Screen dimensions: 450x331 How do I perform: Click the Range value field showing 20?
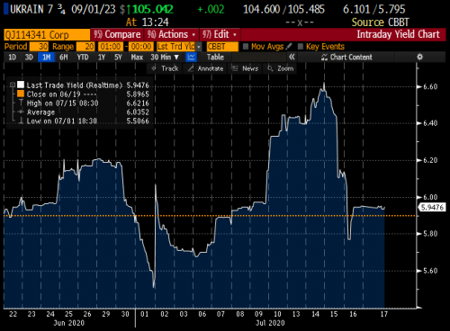pos(85,47)
